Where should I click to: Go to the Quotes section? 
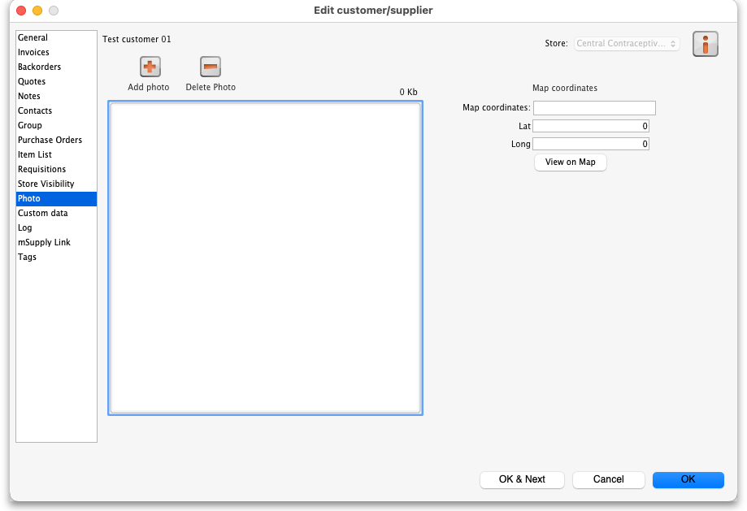(33, 81)
